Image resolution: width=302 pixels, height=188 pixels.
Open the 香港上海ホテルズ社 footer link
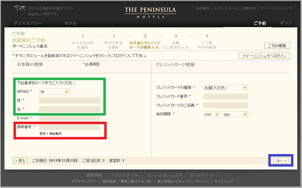[136, 182]
